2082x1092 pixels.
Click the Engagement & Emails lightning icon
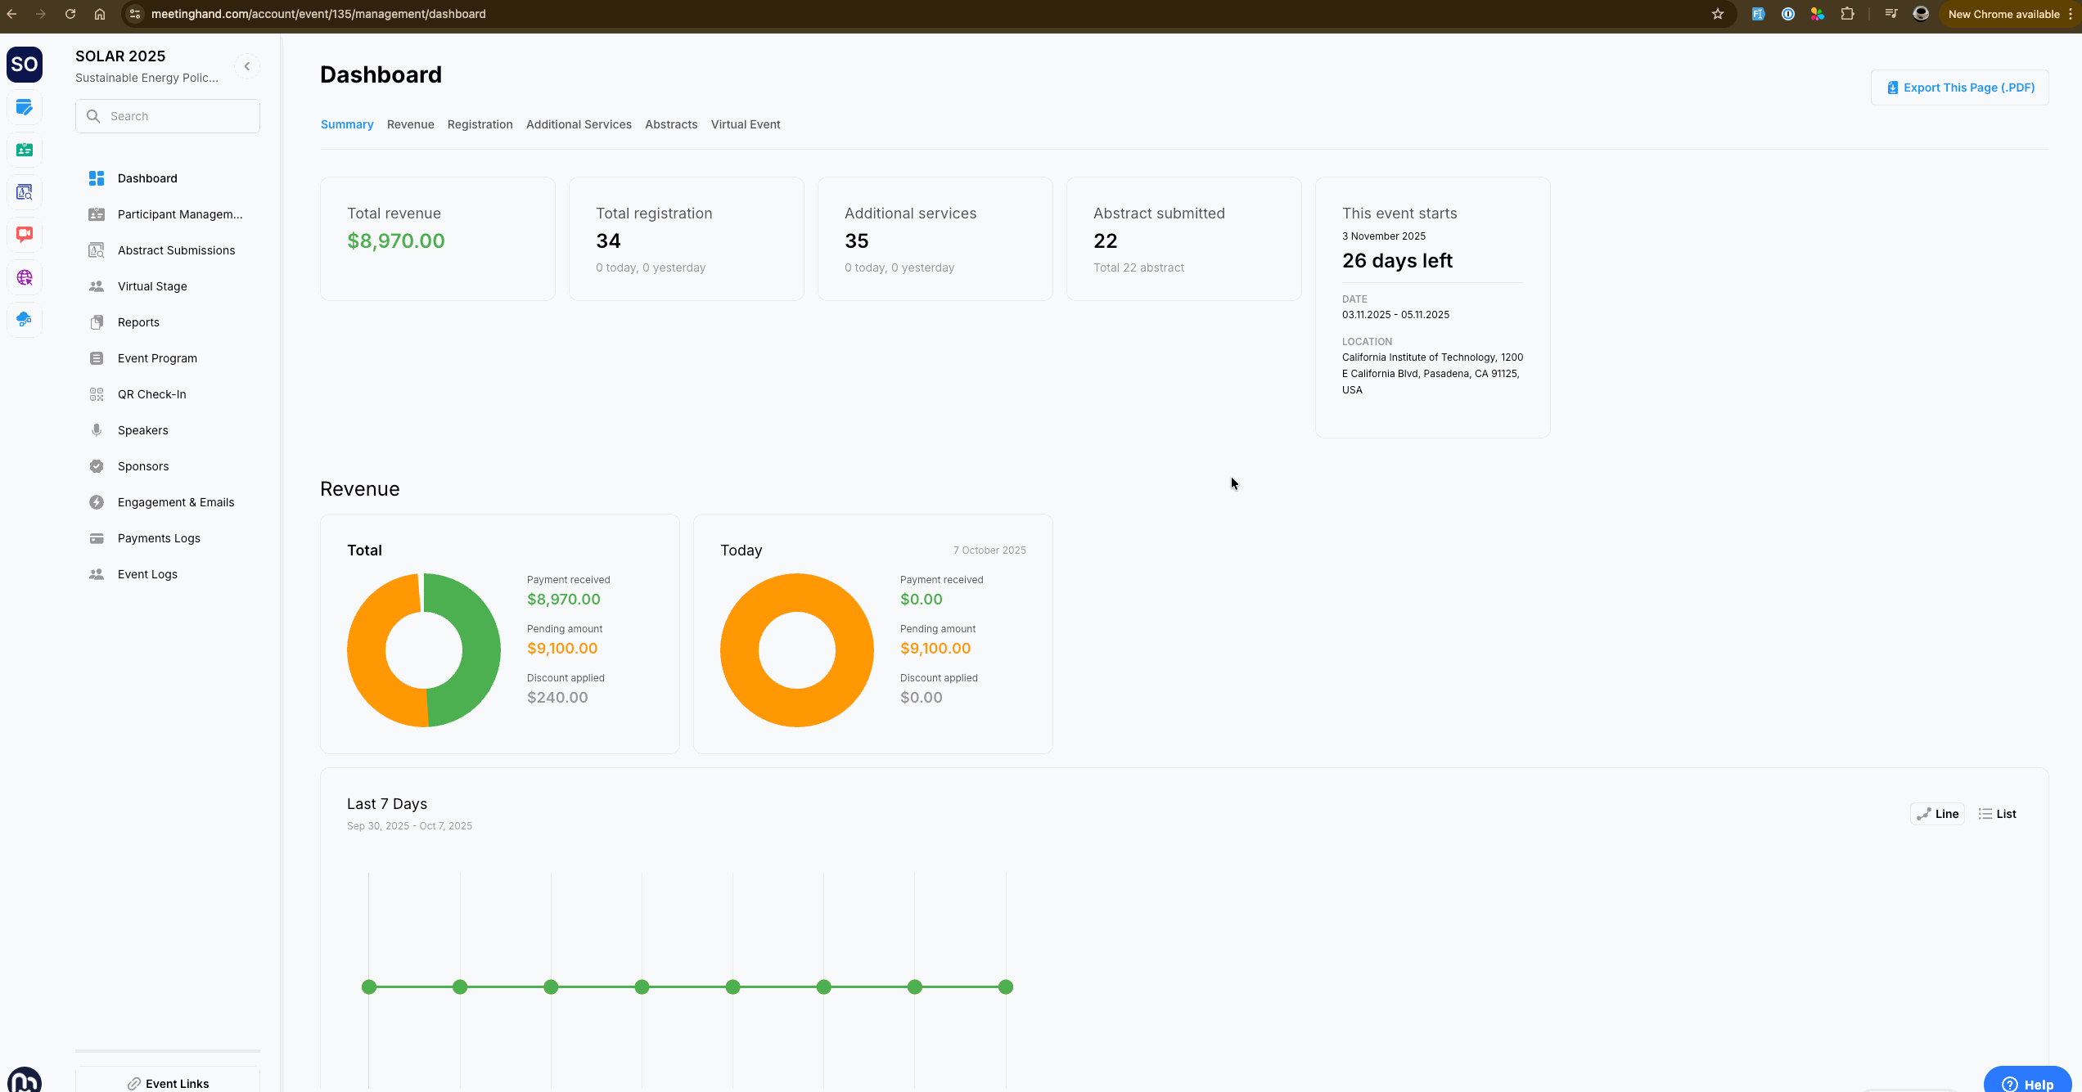[x=97, y=502]
